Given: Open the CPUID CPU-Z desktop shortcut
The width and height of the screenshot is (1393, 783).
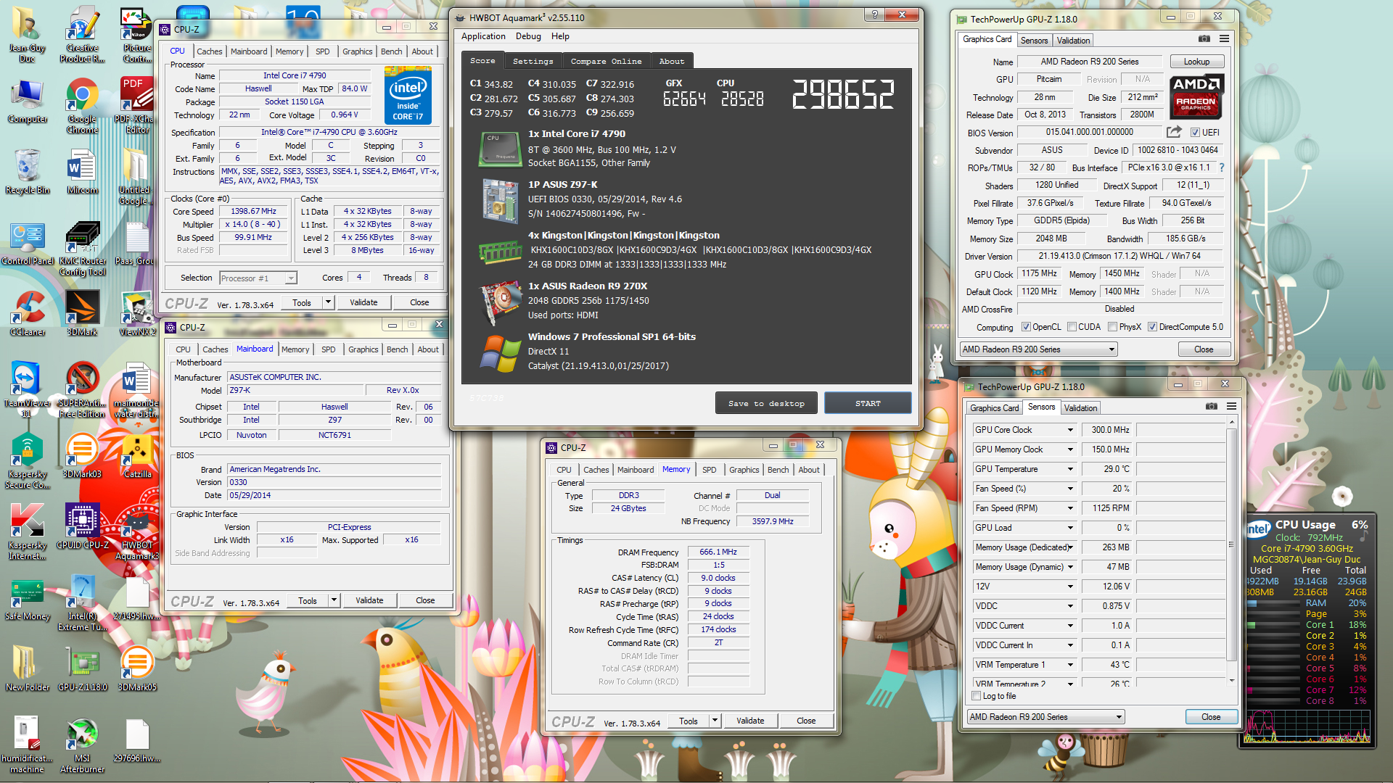Looking at the screenshot, I should click(82, 526).
